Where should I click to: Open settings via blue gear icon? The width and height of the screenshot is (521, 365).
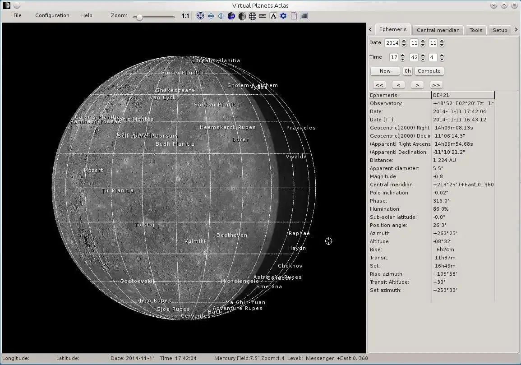click(283, 16)
